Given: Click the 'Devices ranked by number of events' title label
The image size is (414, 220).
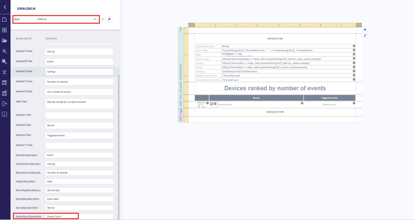Looking at the screenshot, I should click(275, 88).
